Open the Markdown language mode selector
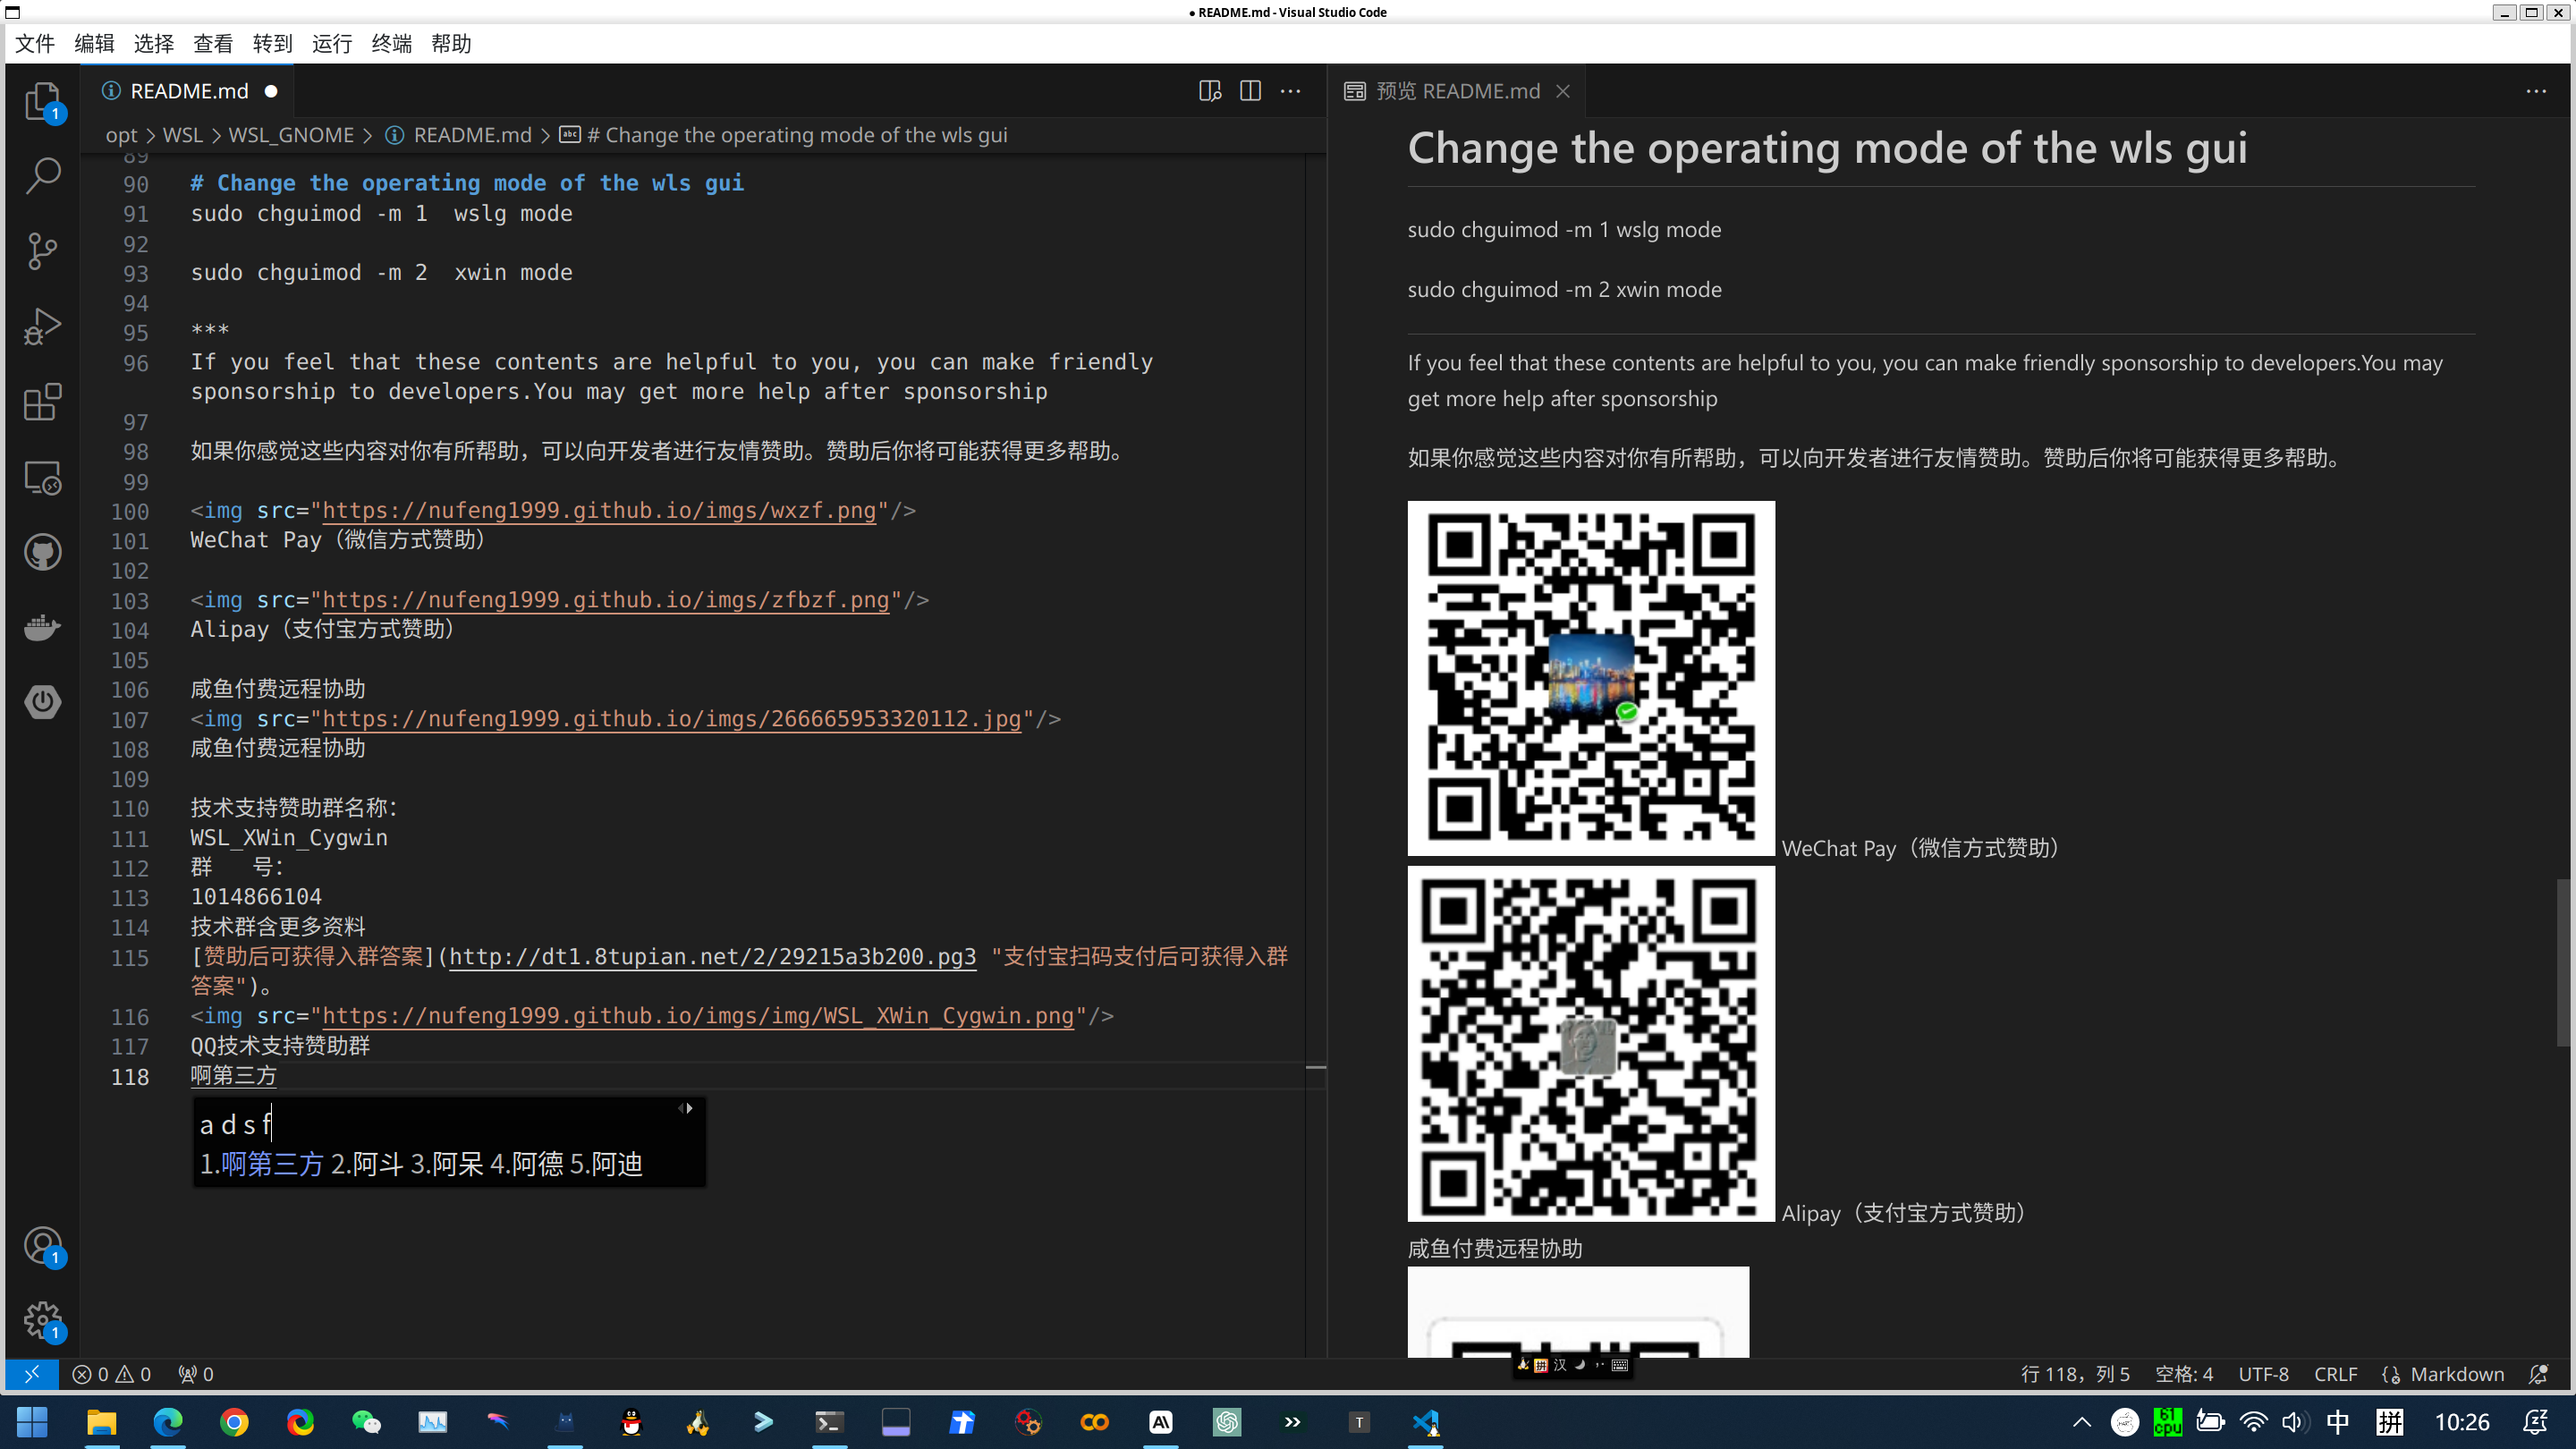 coord(2456,1374)
